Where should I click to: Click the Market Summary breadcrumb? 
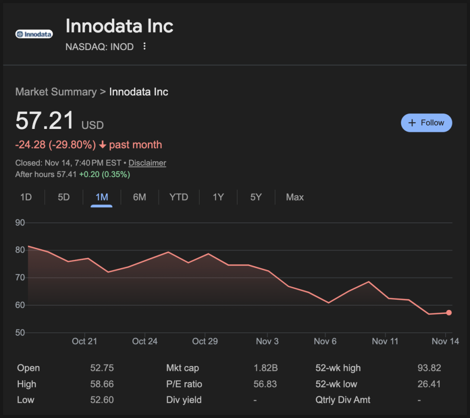tap(56, 92)
